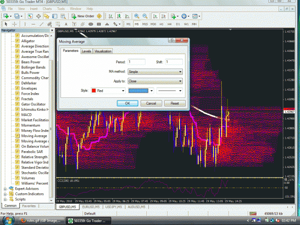This screenshot has height=225, width=300.
Task: Toggle Expert Advisors yellow diamond icon
Action: (99, 16)
